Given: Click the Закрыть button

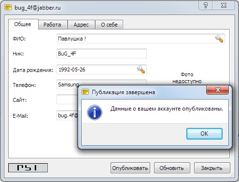Looking at the screenshot, I should pos(212,168).
